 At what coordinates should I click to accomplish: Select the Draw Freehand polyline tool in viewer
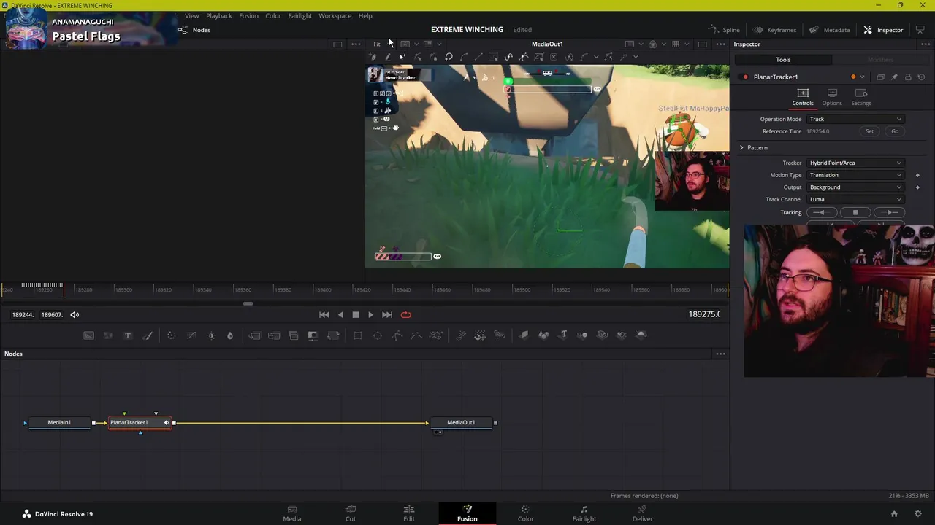pos(388,57)
